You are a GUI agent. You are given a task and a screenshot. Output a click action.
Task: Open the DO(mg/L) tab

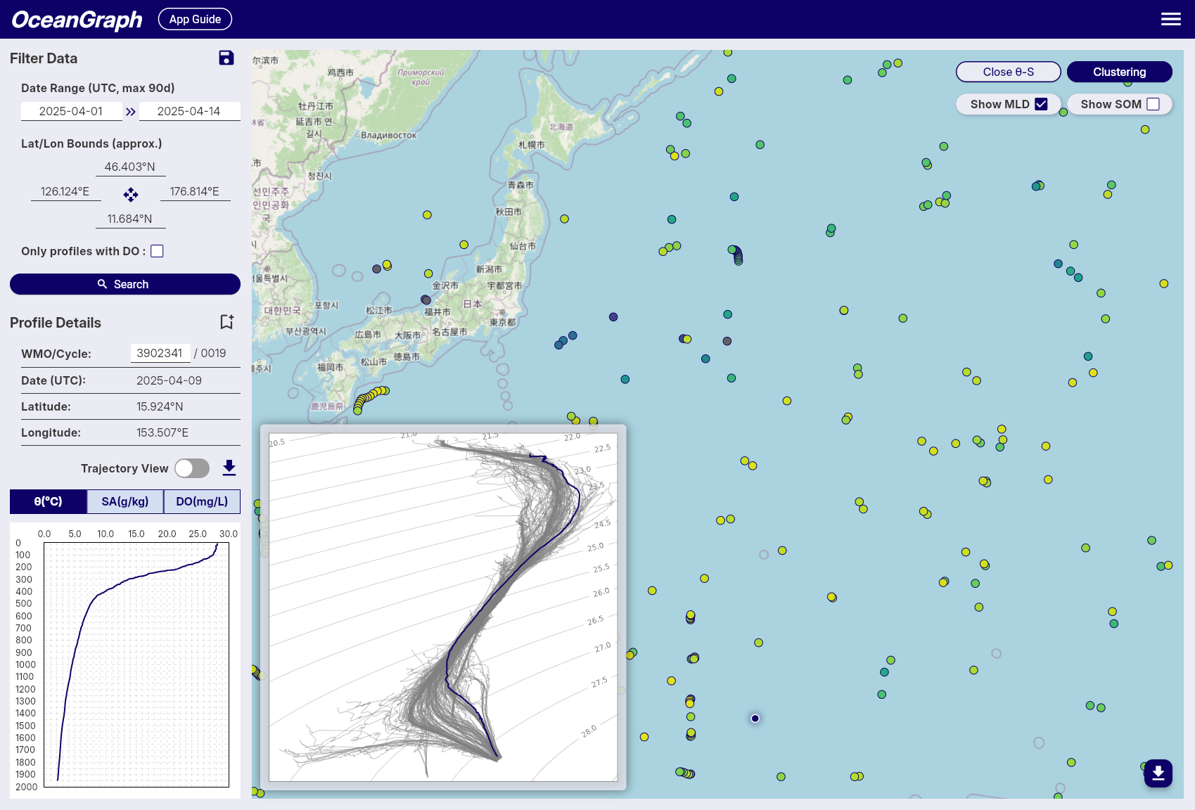click(x=202, y=501)
